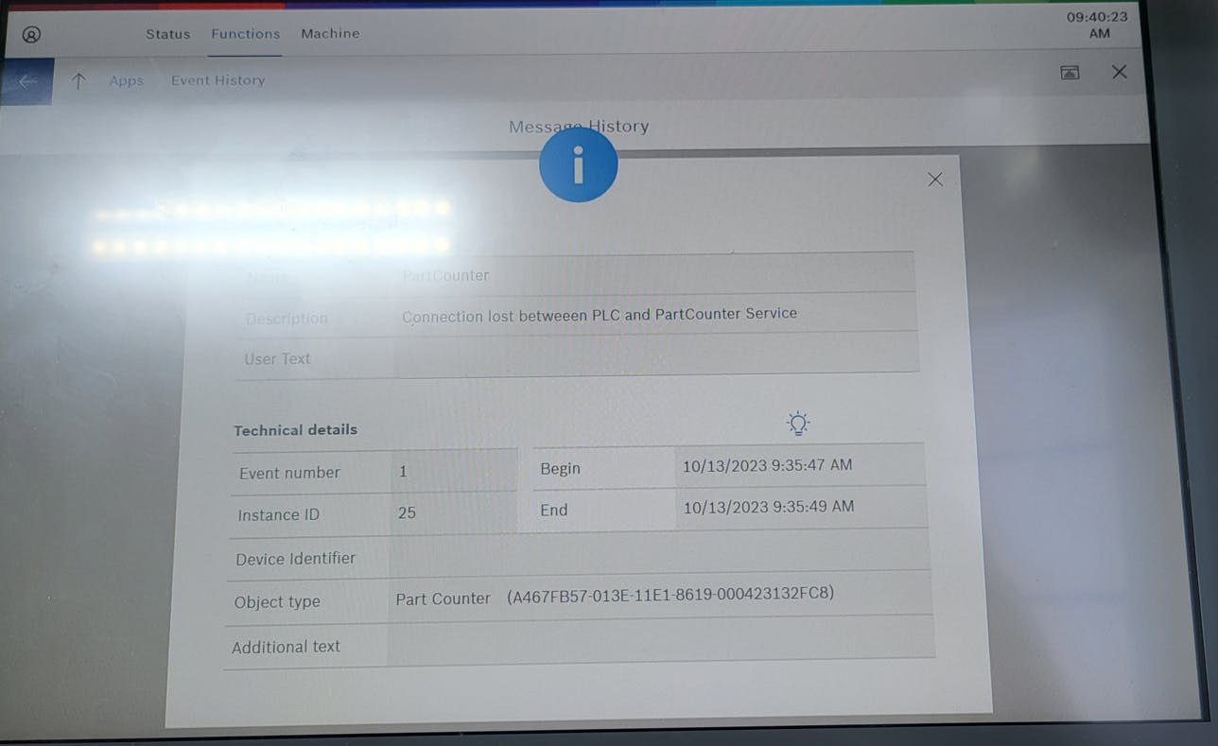Close the Event History page
The height and width of the screenshot is (746, 1218).
point(1119,73)
